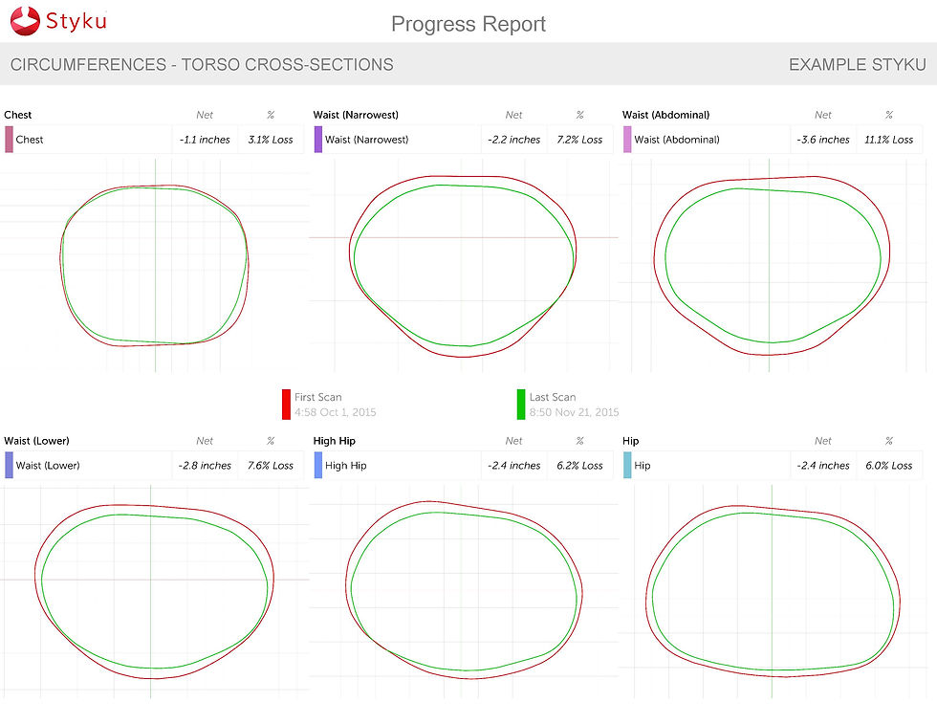Image resolution: width=937 pixels, height=724 pixels.
Task: Click the EXAMPLE STYKU profile label
Action: tap(857, 64)
